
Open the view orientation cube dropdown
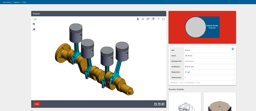[x=148, y=19]
